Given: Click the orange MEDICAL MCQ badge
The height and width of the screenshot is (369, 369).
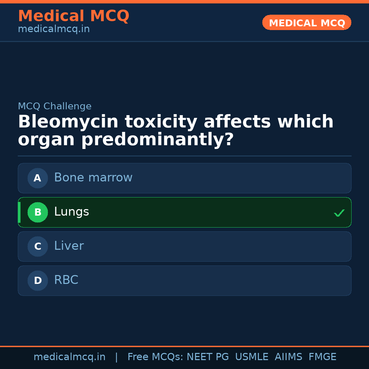Looking at the screenshot, I should [x=306, y=23].
